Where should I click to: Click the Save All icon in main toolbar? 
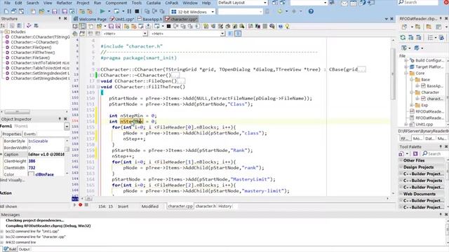tap(65, 12)
